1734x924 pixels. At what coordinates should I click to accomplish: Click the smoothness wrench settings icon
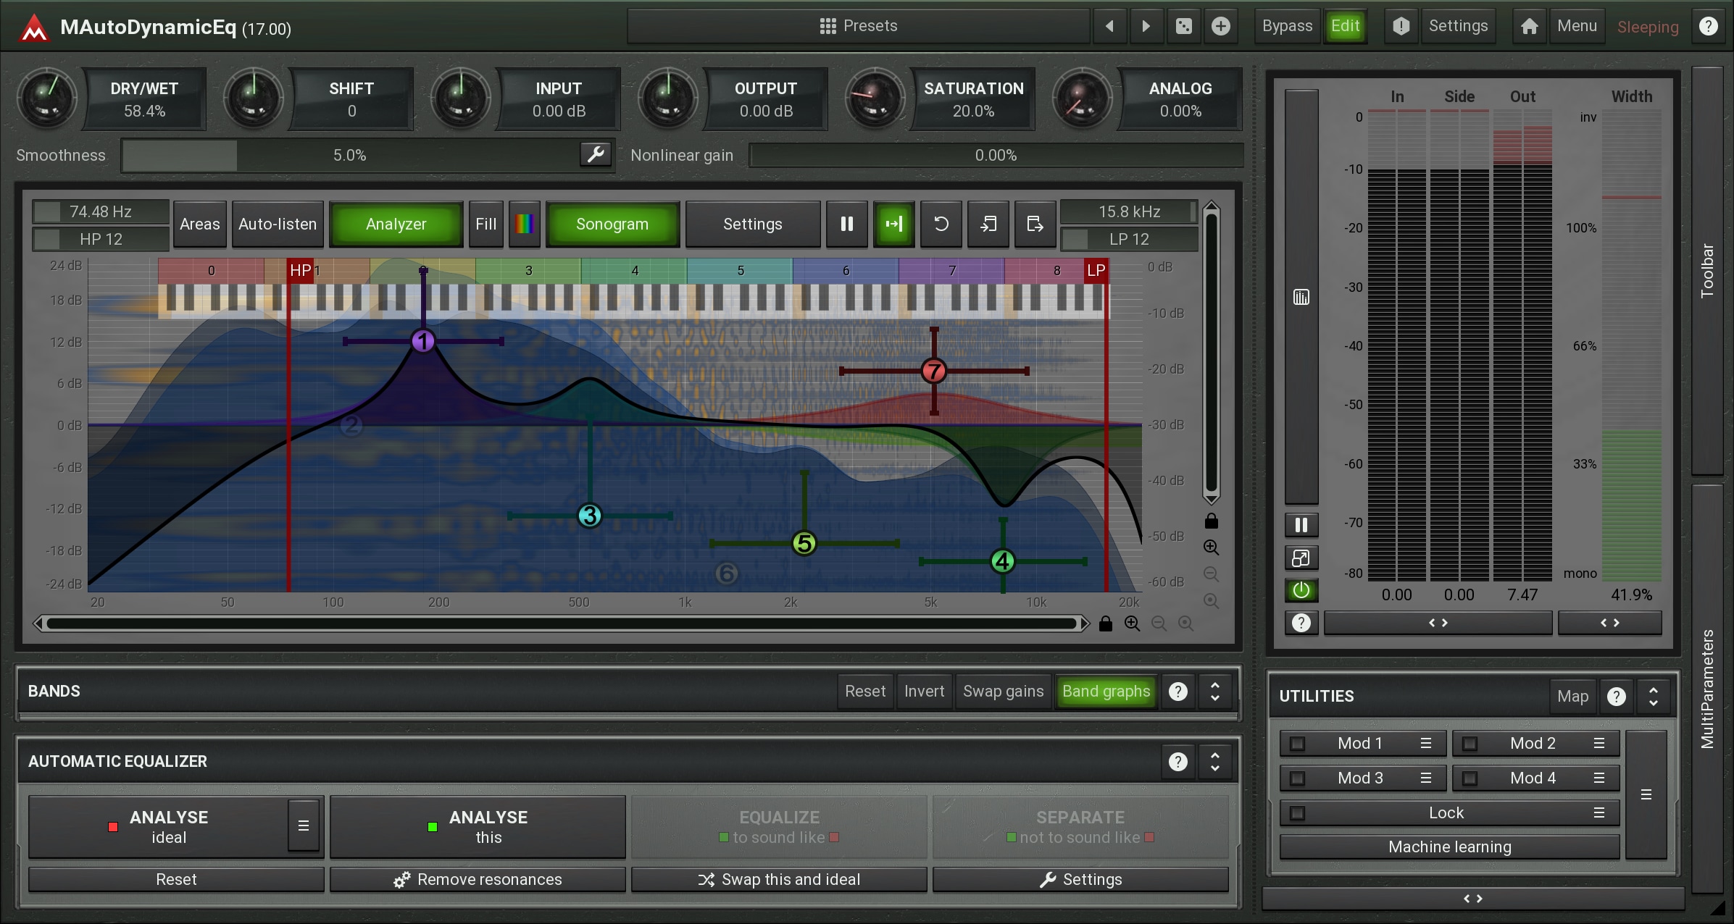[x=596, y=154]
